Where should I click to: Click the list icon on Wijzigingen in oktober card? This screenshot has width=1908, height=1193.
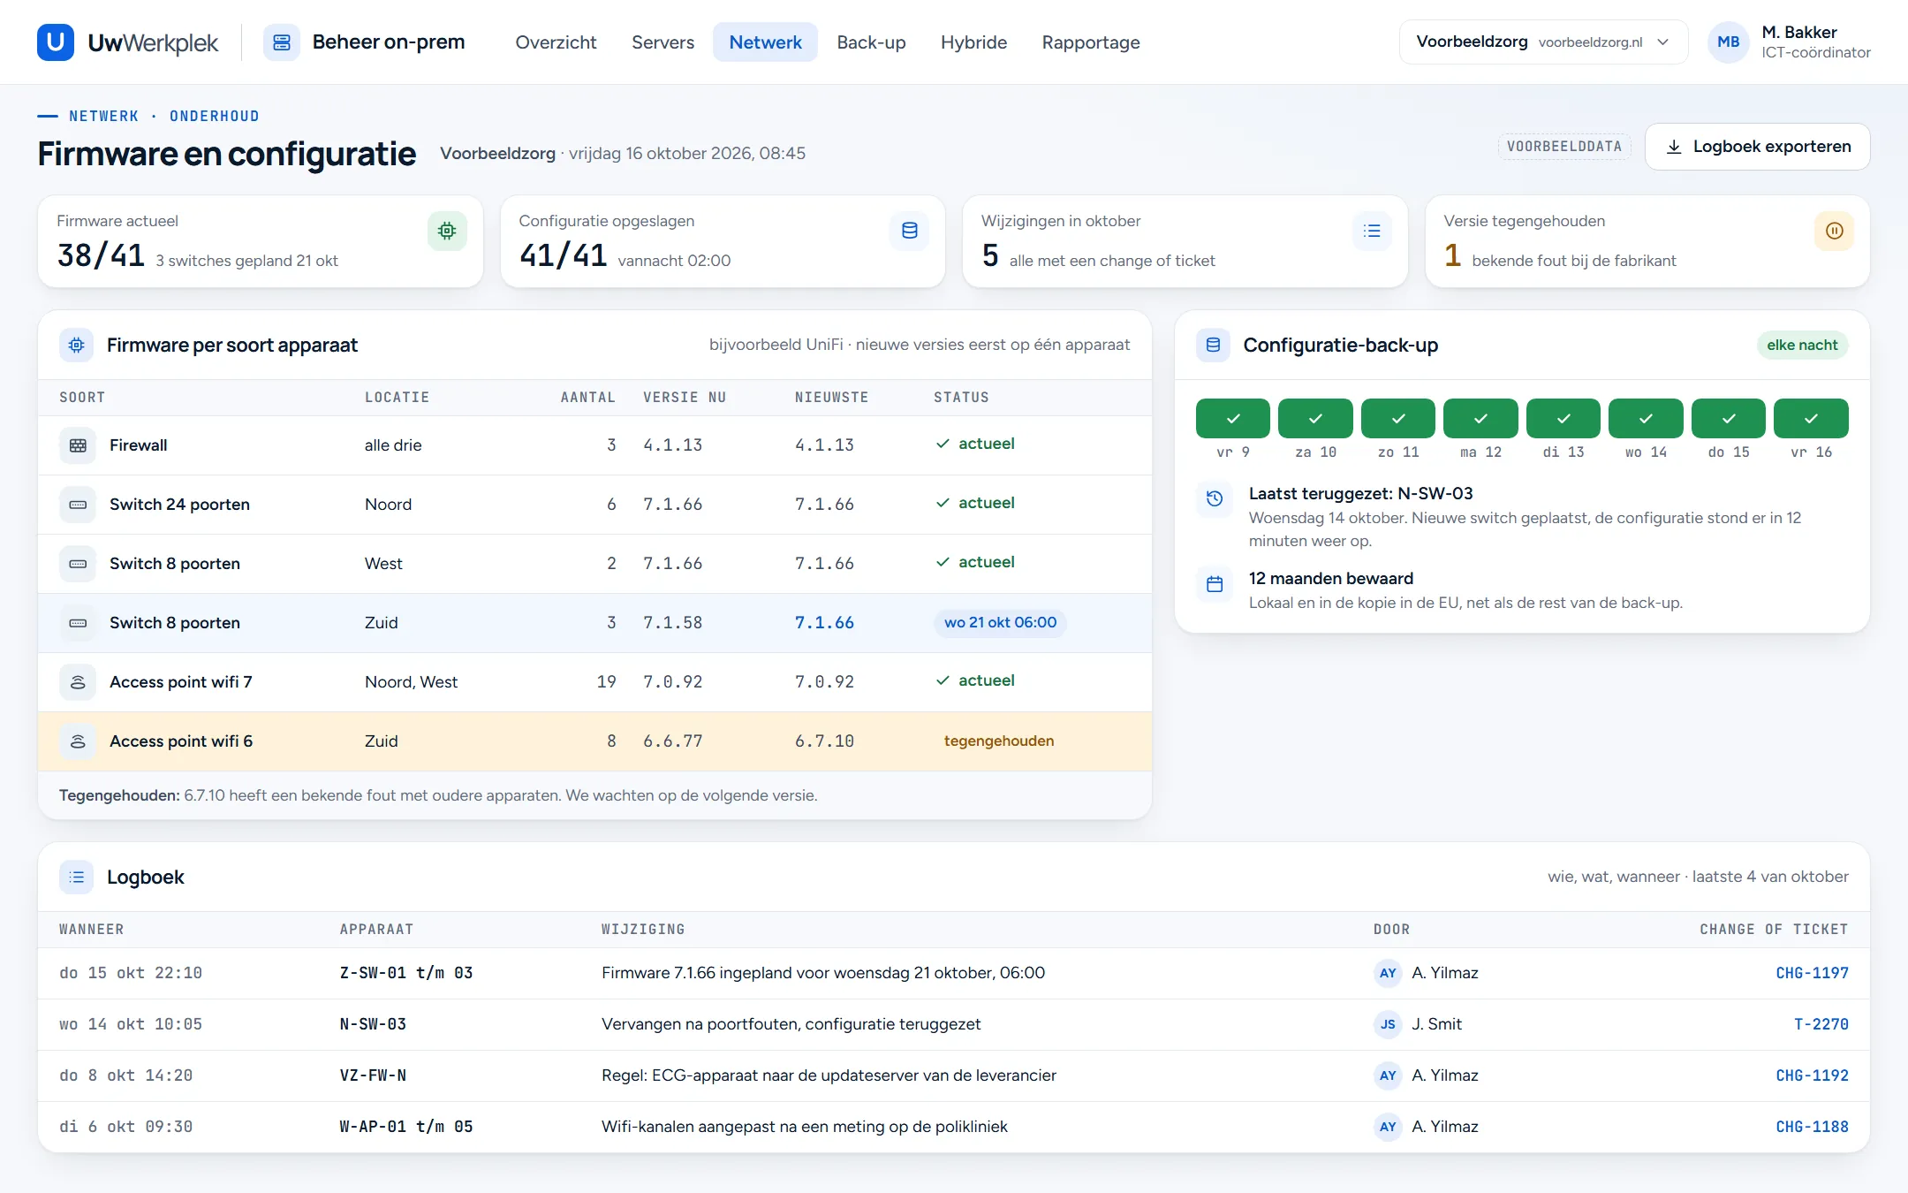pyautogui.click(x=1372, y=231)
